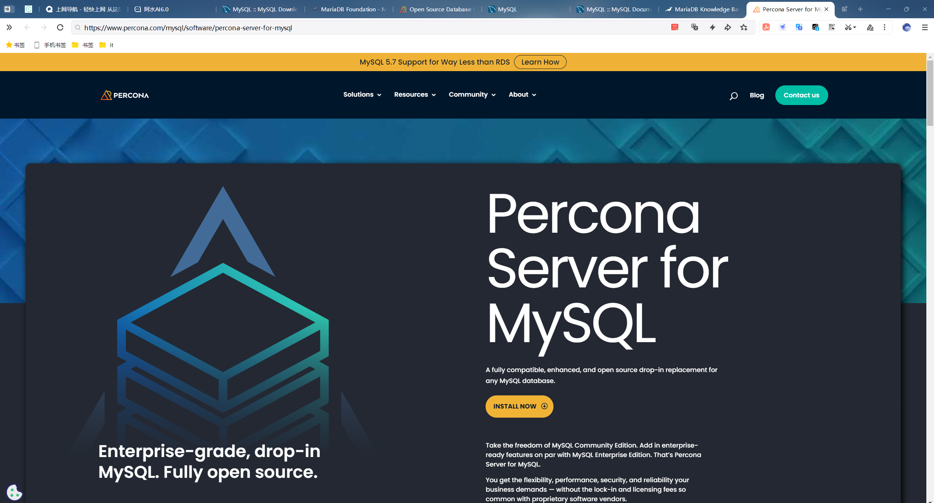Switch to the 阿水AI6.0 tab
This screenshot has width=934, height=503.
[x=171, y=9]
